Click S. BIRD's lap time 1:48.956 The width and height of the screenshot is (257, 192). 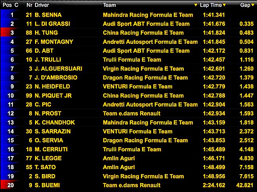[x=214, y=176]
